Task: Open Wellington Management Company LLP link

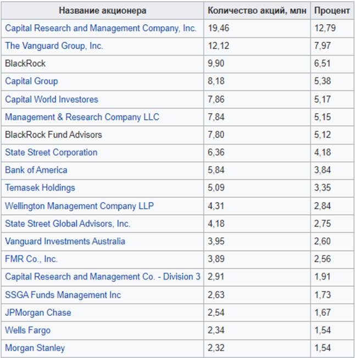Action: pos(79,206)
